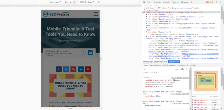Expand the bannerWrapSingle div node
Image resolution: width=224 pixels, height=110 pixels.
(x=147, y=17)
